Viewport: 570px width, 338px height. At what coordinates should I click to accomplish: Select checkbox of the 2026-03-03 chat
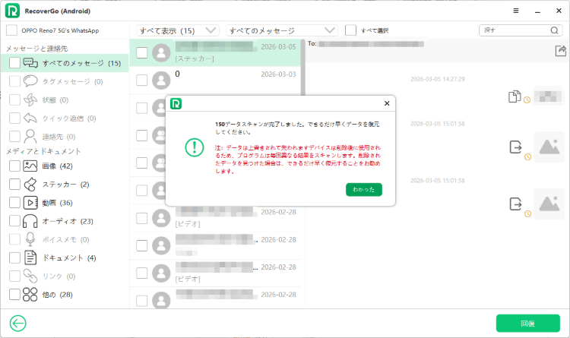tap(142, 80)
